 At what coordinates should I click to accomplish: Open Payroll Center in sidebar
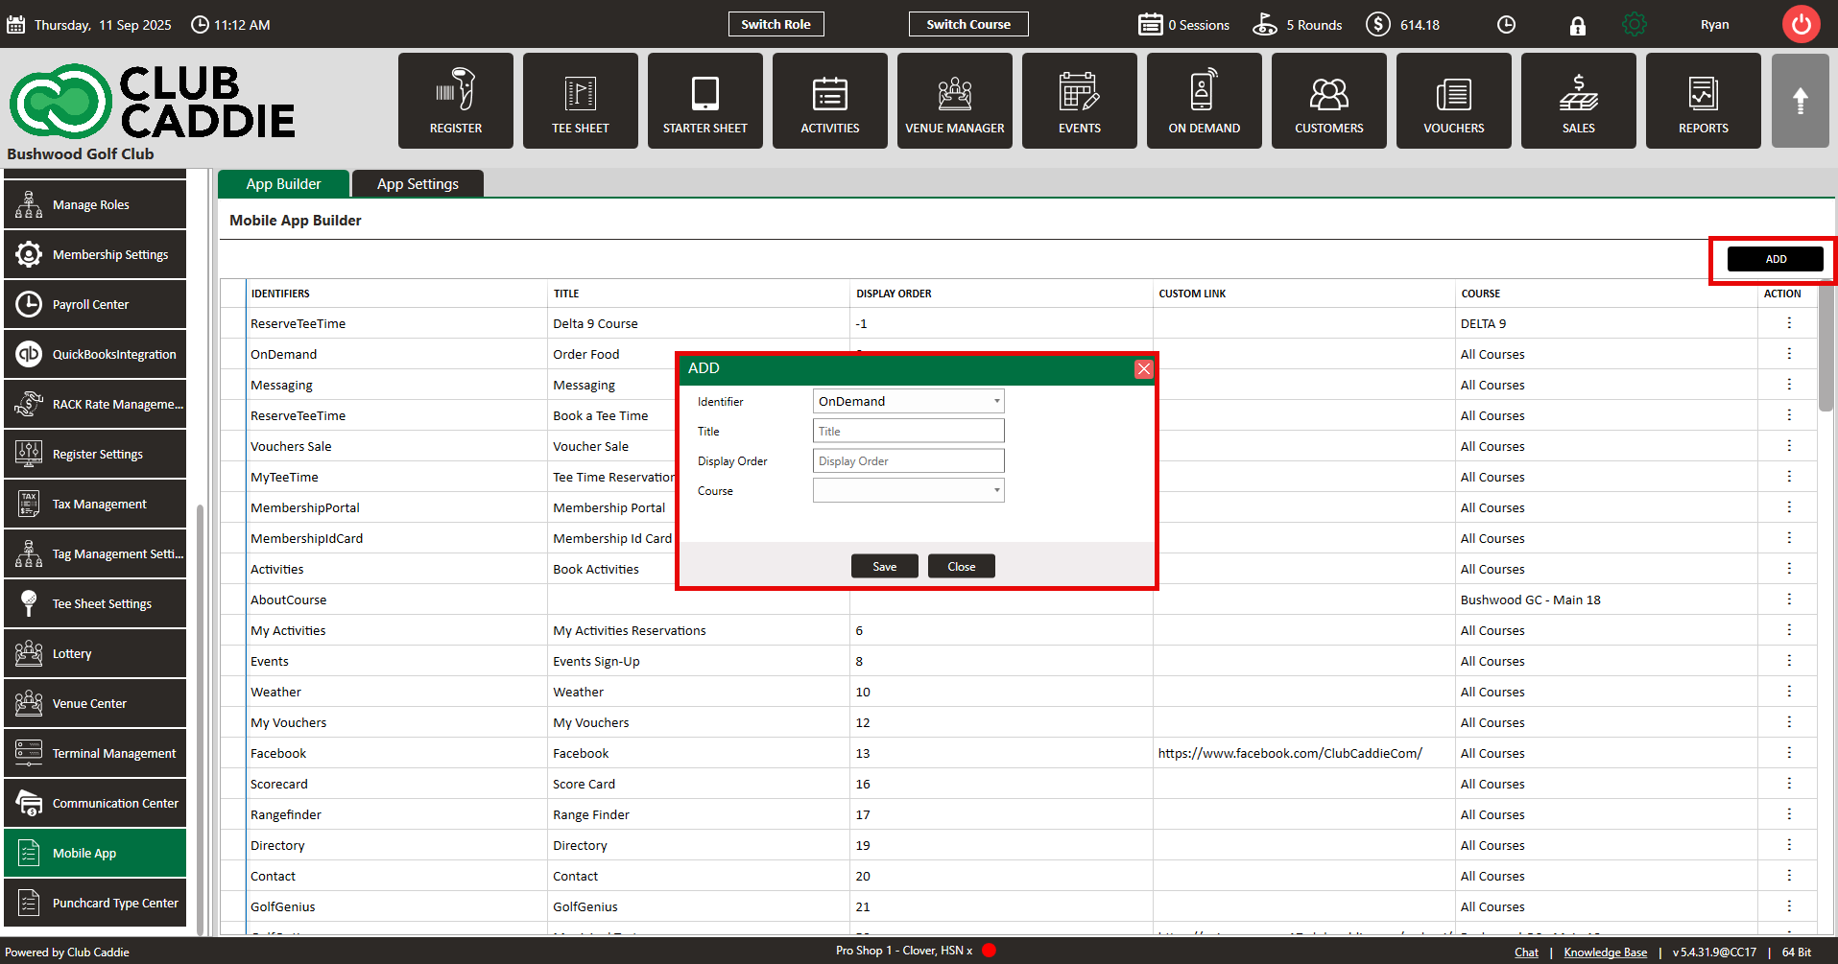click(x=95, y=304)
